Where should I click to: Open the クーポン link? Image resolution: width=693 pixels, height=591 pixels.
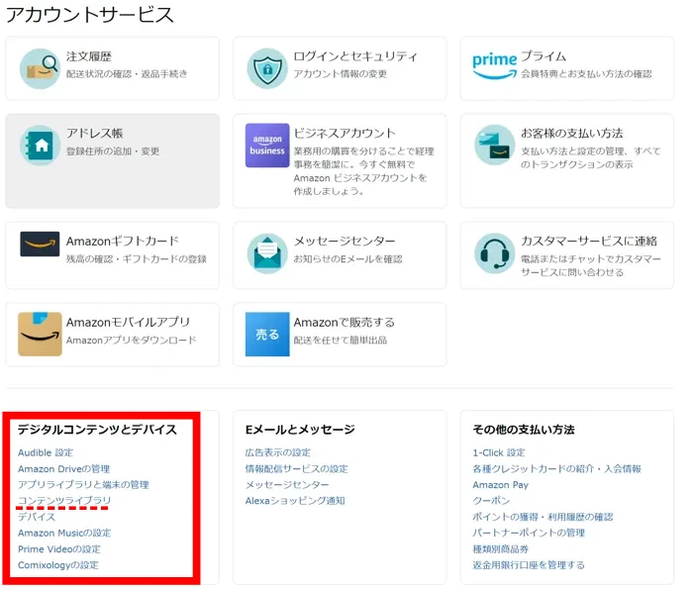[x=491, y=500]
